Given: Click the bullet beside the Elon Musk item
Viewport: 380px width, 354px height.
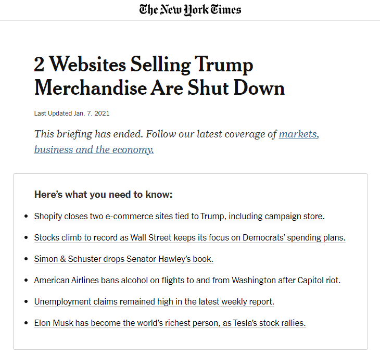Looking at the screenshot, I should coord(26,323).
